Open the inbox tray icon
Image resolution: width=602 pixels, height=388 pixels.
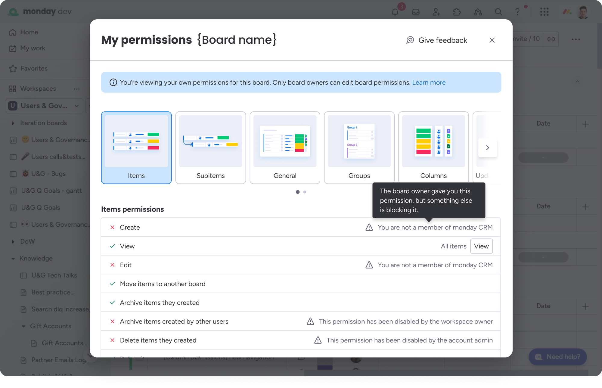pyautogui.click(x=416, y=12)
